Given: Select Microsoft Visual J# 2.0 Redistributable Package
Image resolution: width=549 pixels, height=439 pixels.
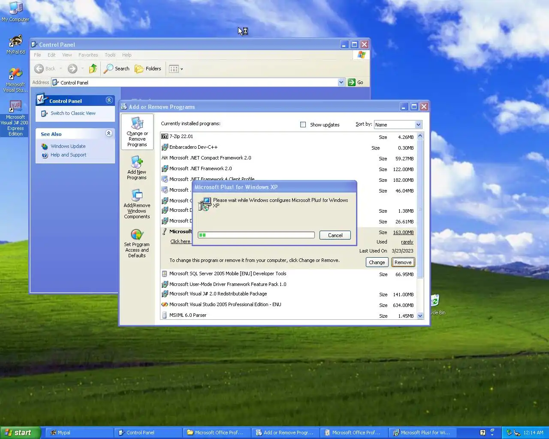Looking at the screenshot, I should coord(288,294).
